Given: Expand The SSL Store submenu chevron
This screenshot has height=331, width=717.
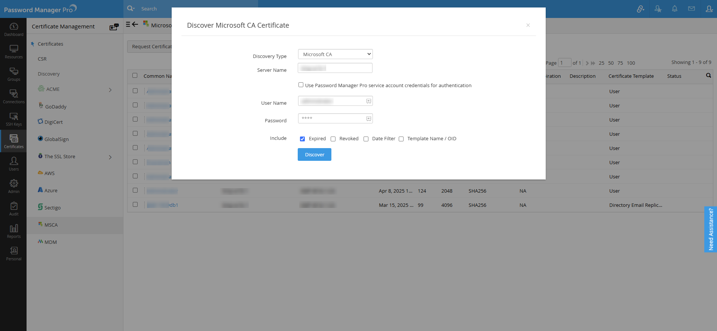Looking at the screenshot, I should (110, 157).
